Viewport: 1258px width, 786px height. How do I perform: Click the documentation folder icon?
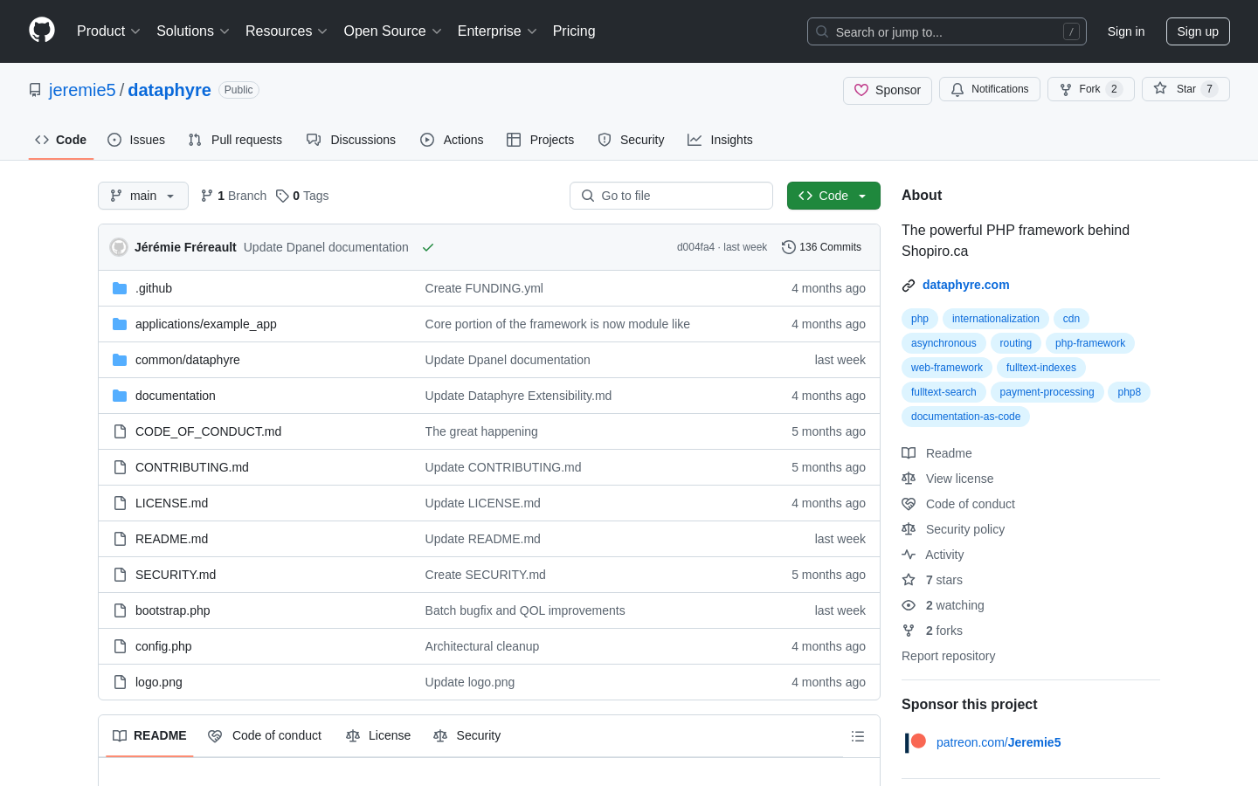[x=120, y=396]
